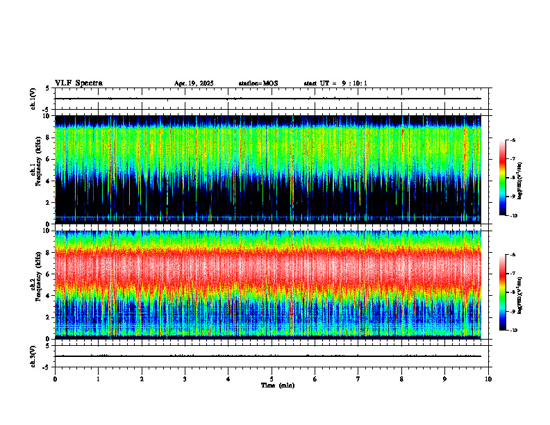Click the "ch.3(V)" waveform axis label
The width and height of the screenshot is (550, 425).
[33, 356]
